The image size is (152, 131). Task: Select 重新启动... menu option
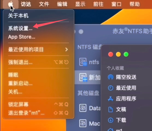click(x=20, y=83)
